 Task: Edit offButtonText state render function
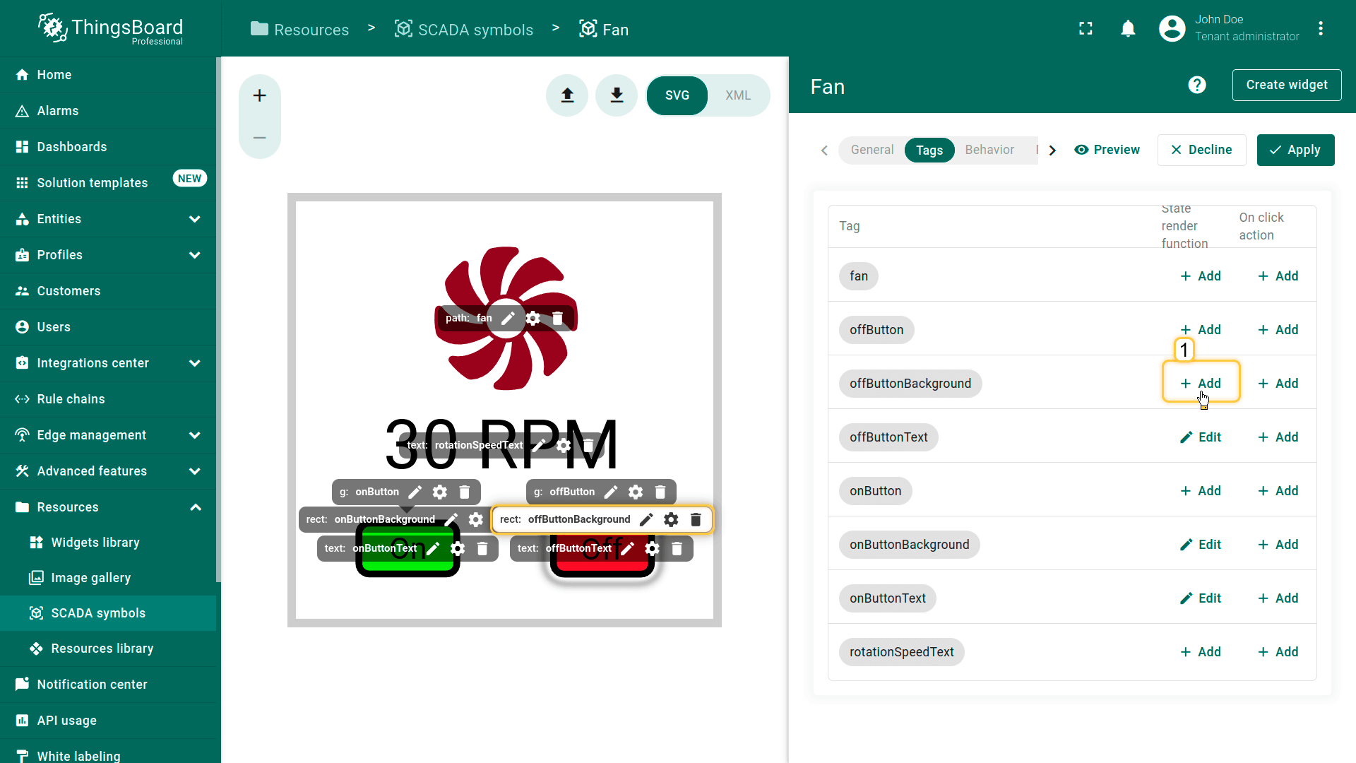1201,437
